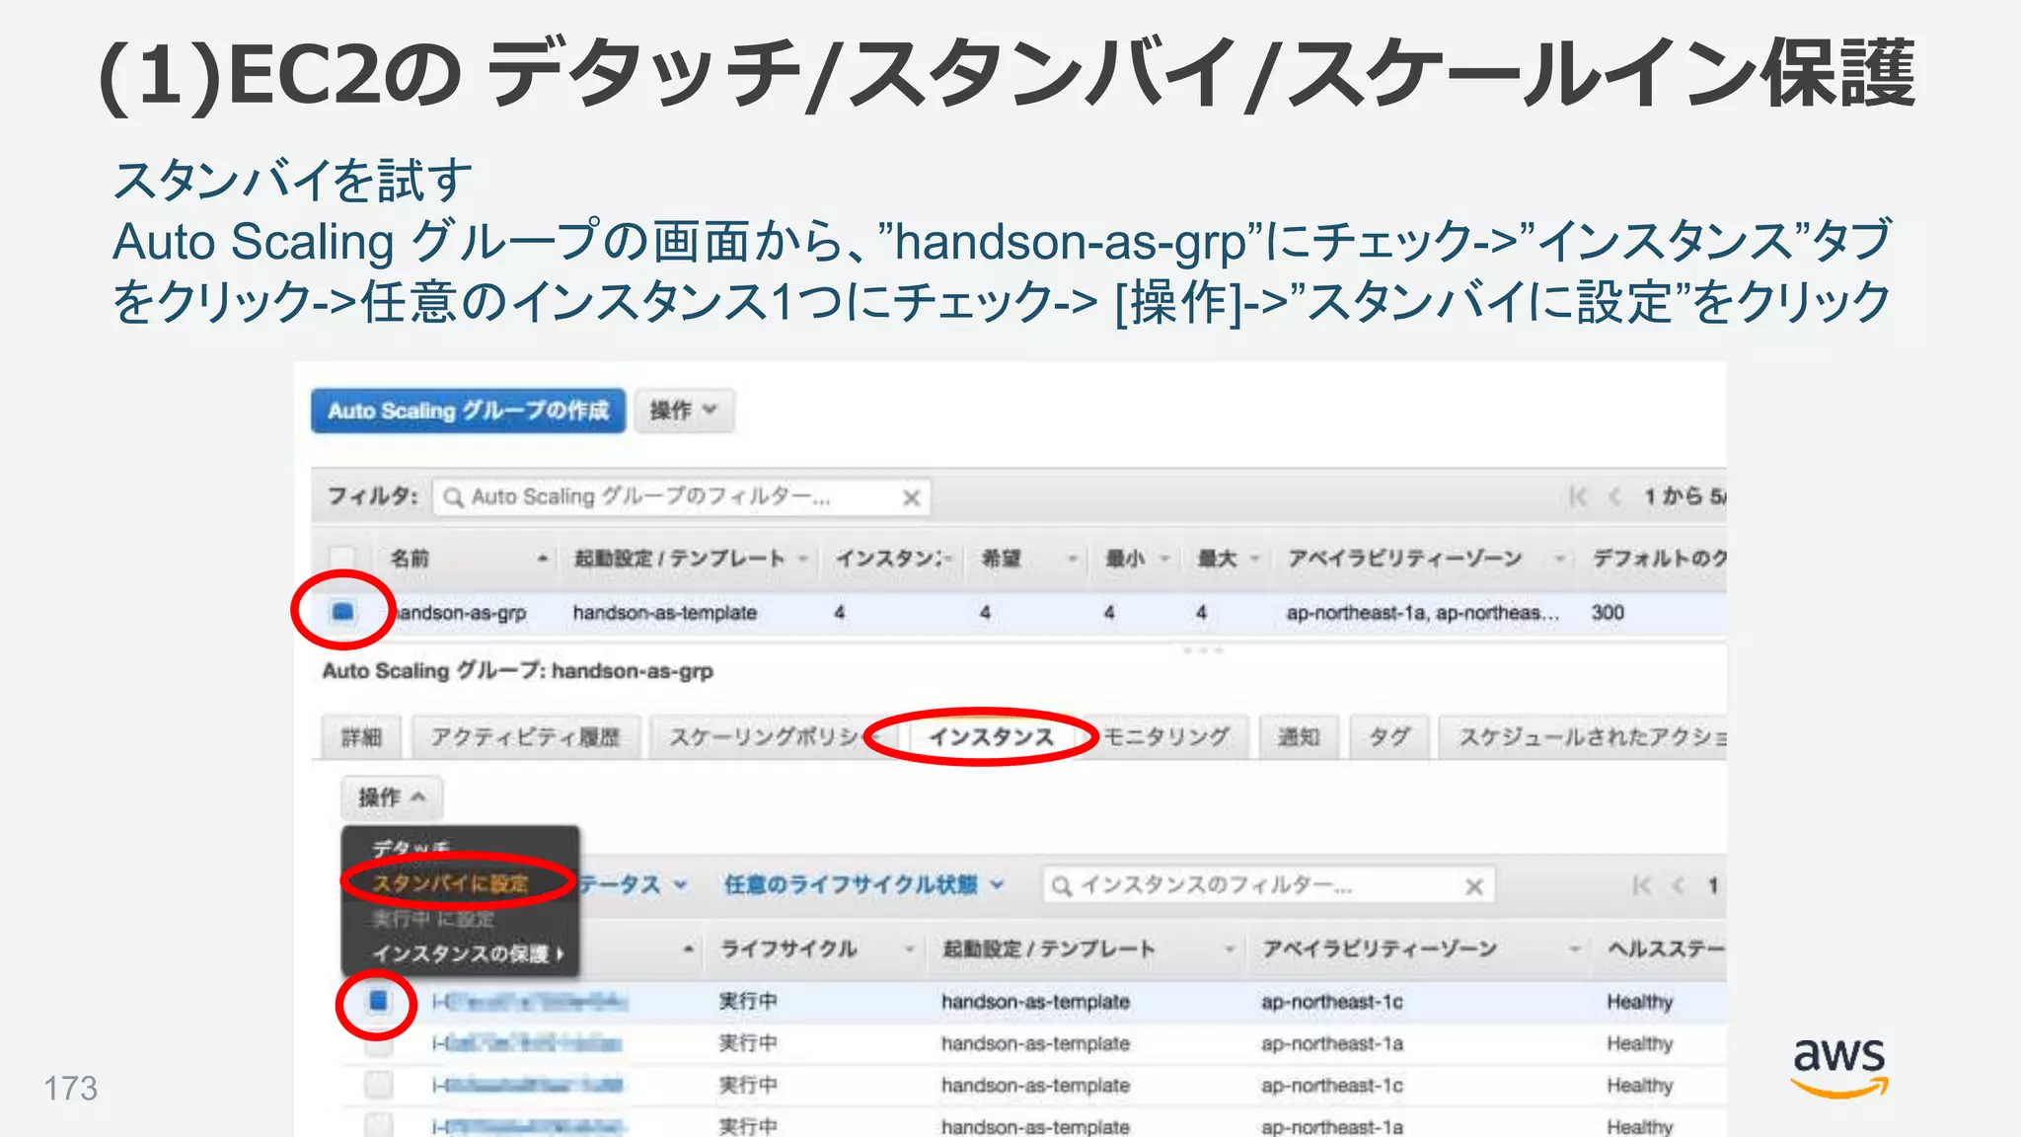Click the panel resize handle dots
The height and width of the screenshot is (1137, 2021).
tap(1202, 650)
